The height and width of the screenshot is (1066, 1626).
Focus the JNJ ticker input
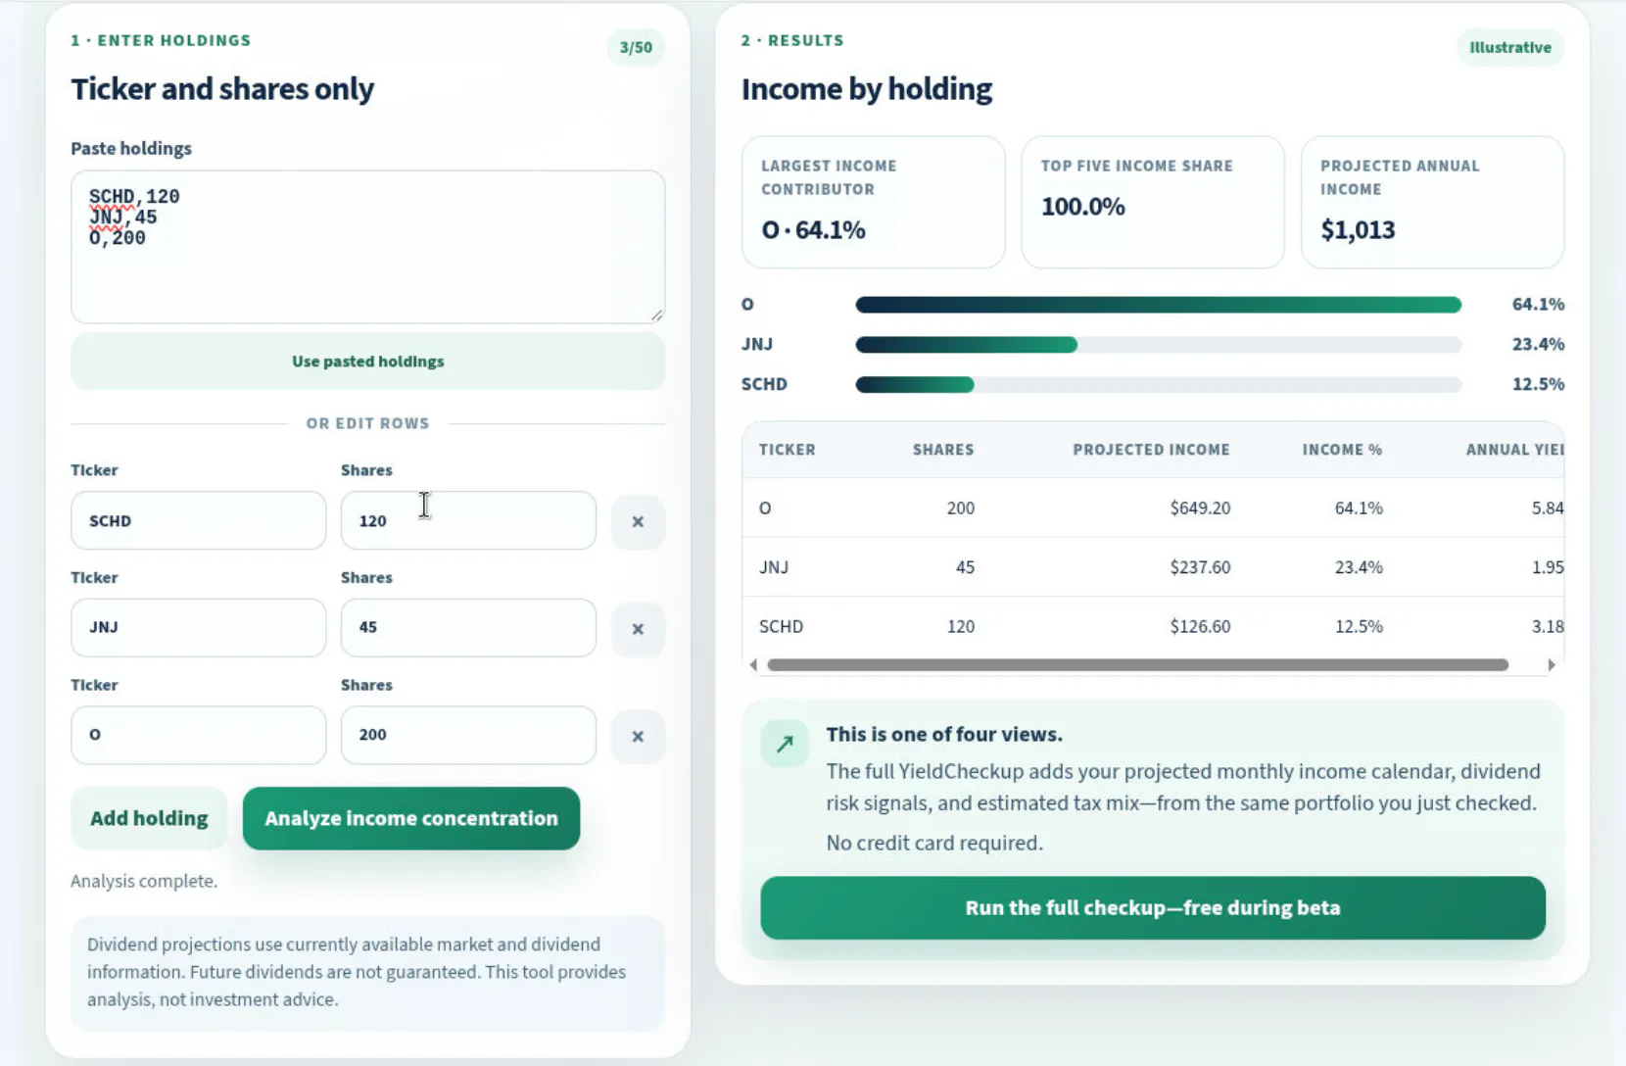[198, 627]
